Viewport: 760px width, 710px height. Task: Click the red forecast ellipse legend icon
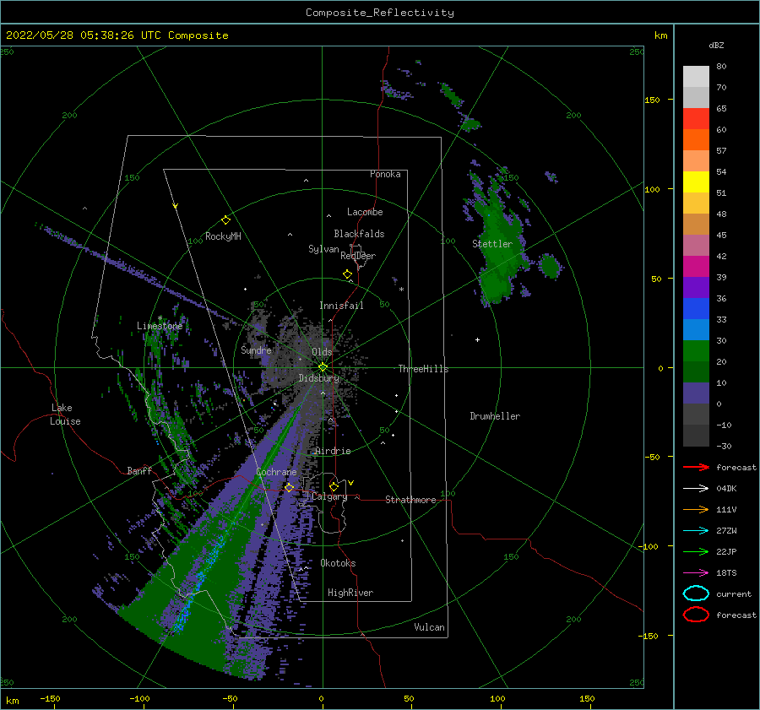pyautogui.click(x=696, y=615)
